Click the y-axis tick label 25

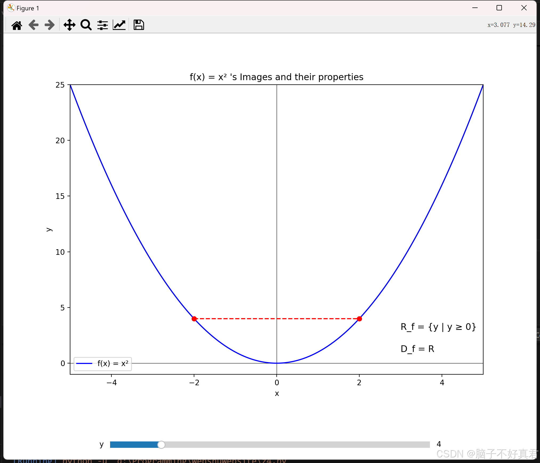[x=60, y=85]
